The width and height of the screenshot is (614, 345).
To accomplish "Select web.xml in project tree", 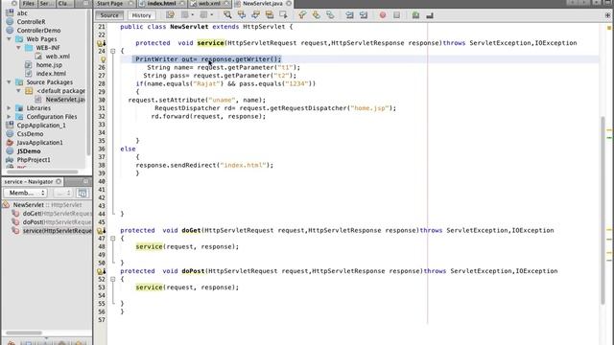I will coord(58,57).
